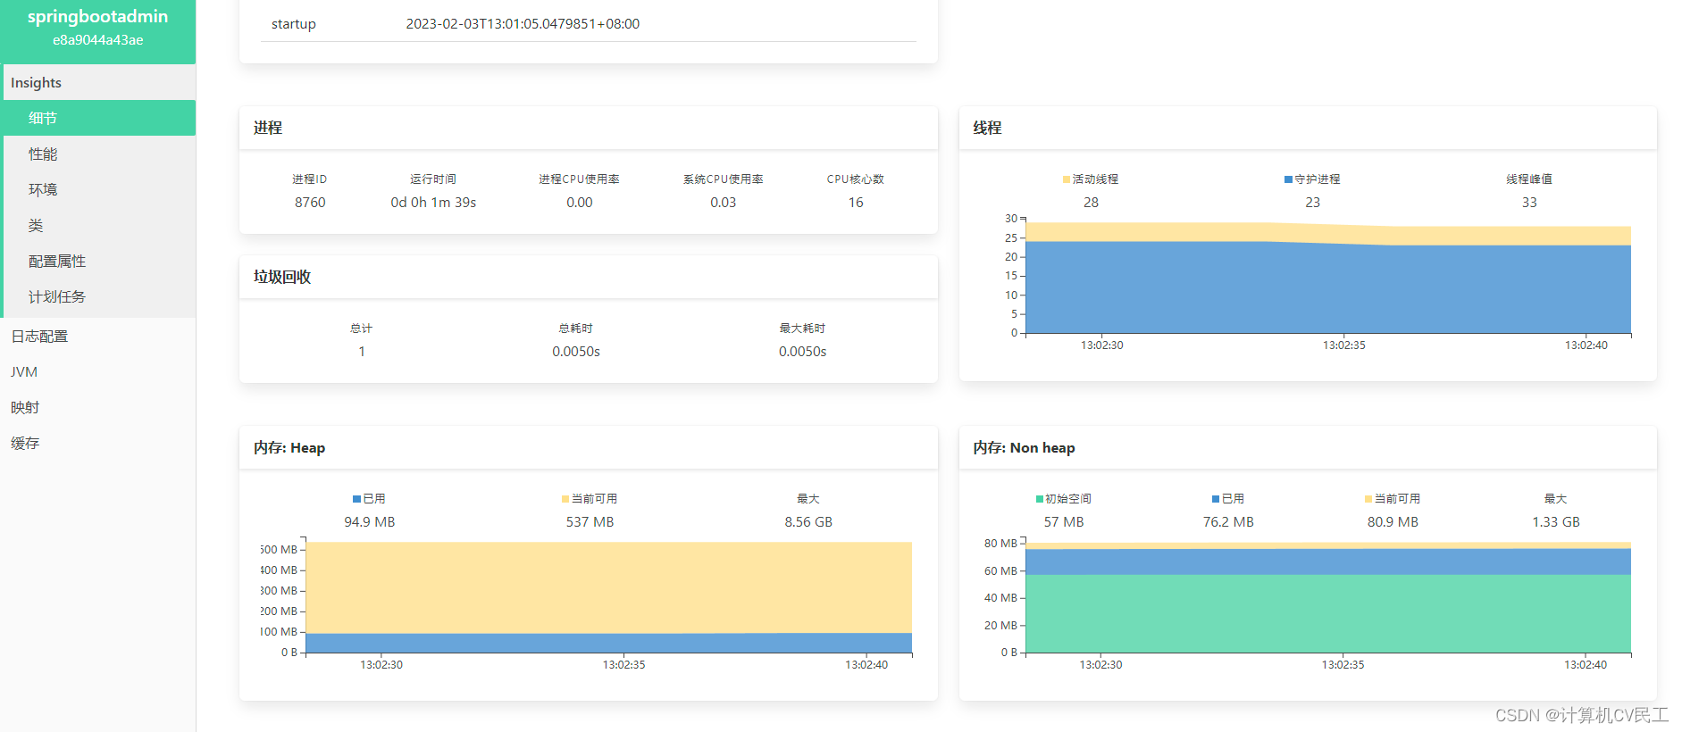Image resolution: width=1682 pixels, height=732 pixels.
Task: Click the yellow 活动线程 legend swatch
Action: tap(1067, 179)
